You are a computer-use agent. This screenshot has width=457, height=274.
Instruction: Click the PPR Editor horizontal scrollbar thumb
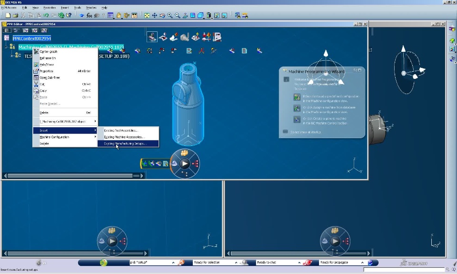point(70,176)
